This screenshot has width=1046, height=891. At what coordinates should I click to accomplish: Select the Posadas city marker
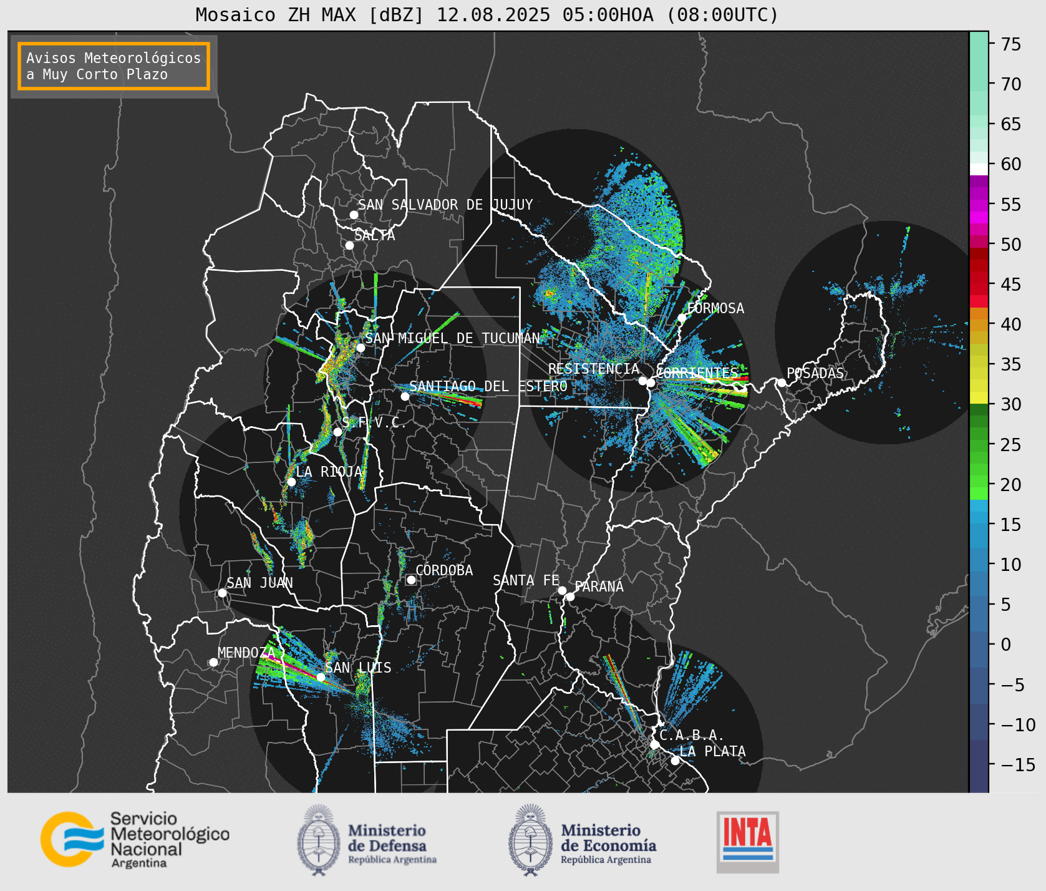pyautogui.click(x=782, y=382)
